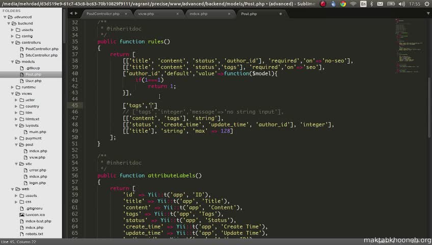432x245 pixels.
Task: Open SiteController.php in the sidebar
Action: (41, 55)
